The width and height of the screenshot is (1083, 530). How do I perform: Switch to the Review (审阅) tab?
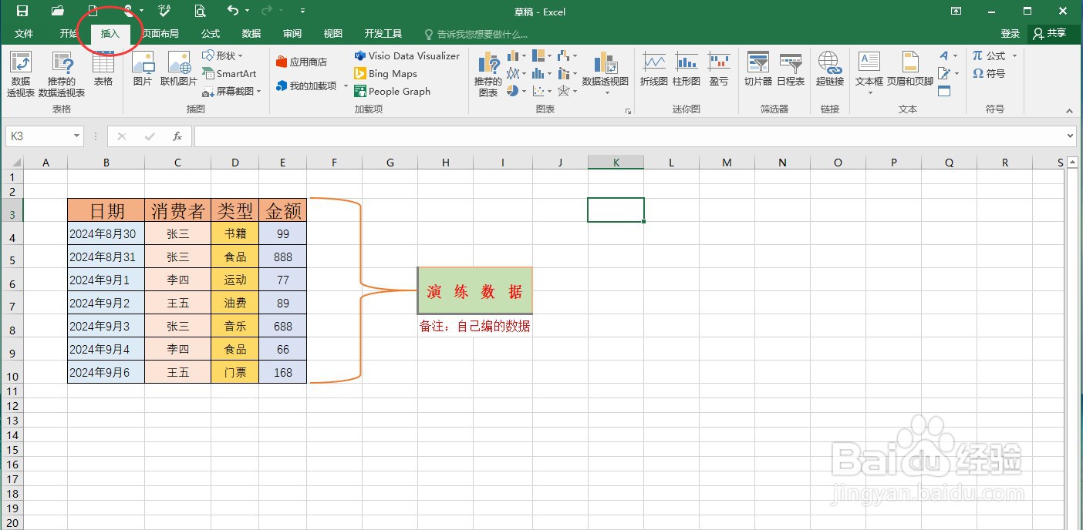click(292, 34)
